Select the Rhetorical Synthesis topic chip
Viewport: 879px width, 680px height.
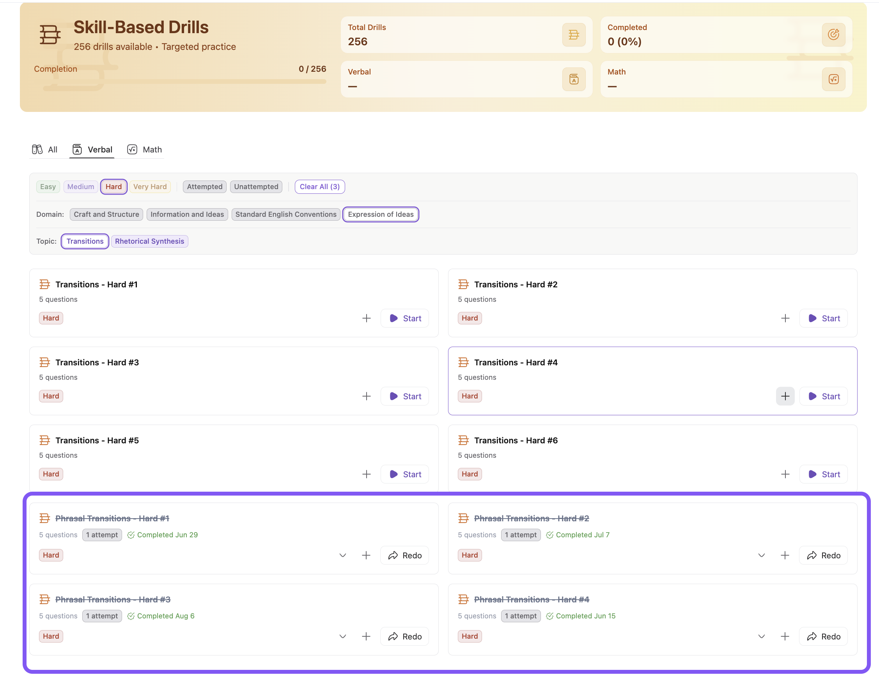coord(149,241)
